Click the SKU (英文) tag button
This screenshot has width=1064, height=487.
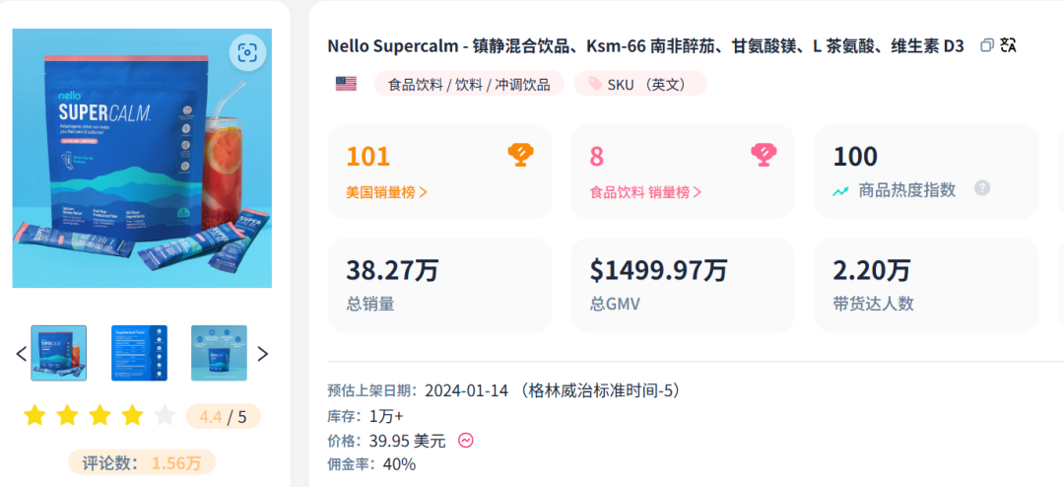coord(640,84)
